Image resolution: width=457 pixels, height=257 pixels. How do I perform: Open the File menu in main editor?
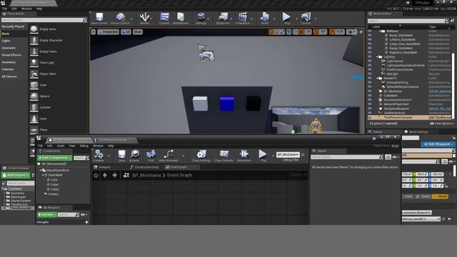5,9
